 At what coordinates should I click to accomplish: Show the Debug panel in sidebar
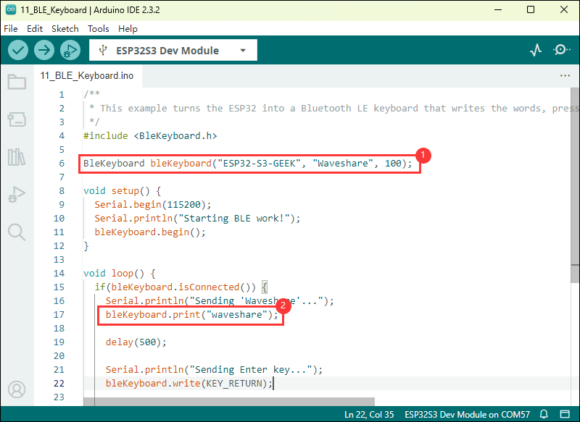(x=17, y=195)
